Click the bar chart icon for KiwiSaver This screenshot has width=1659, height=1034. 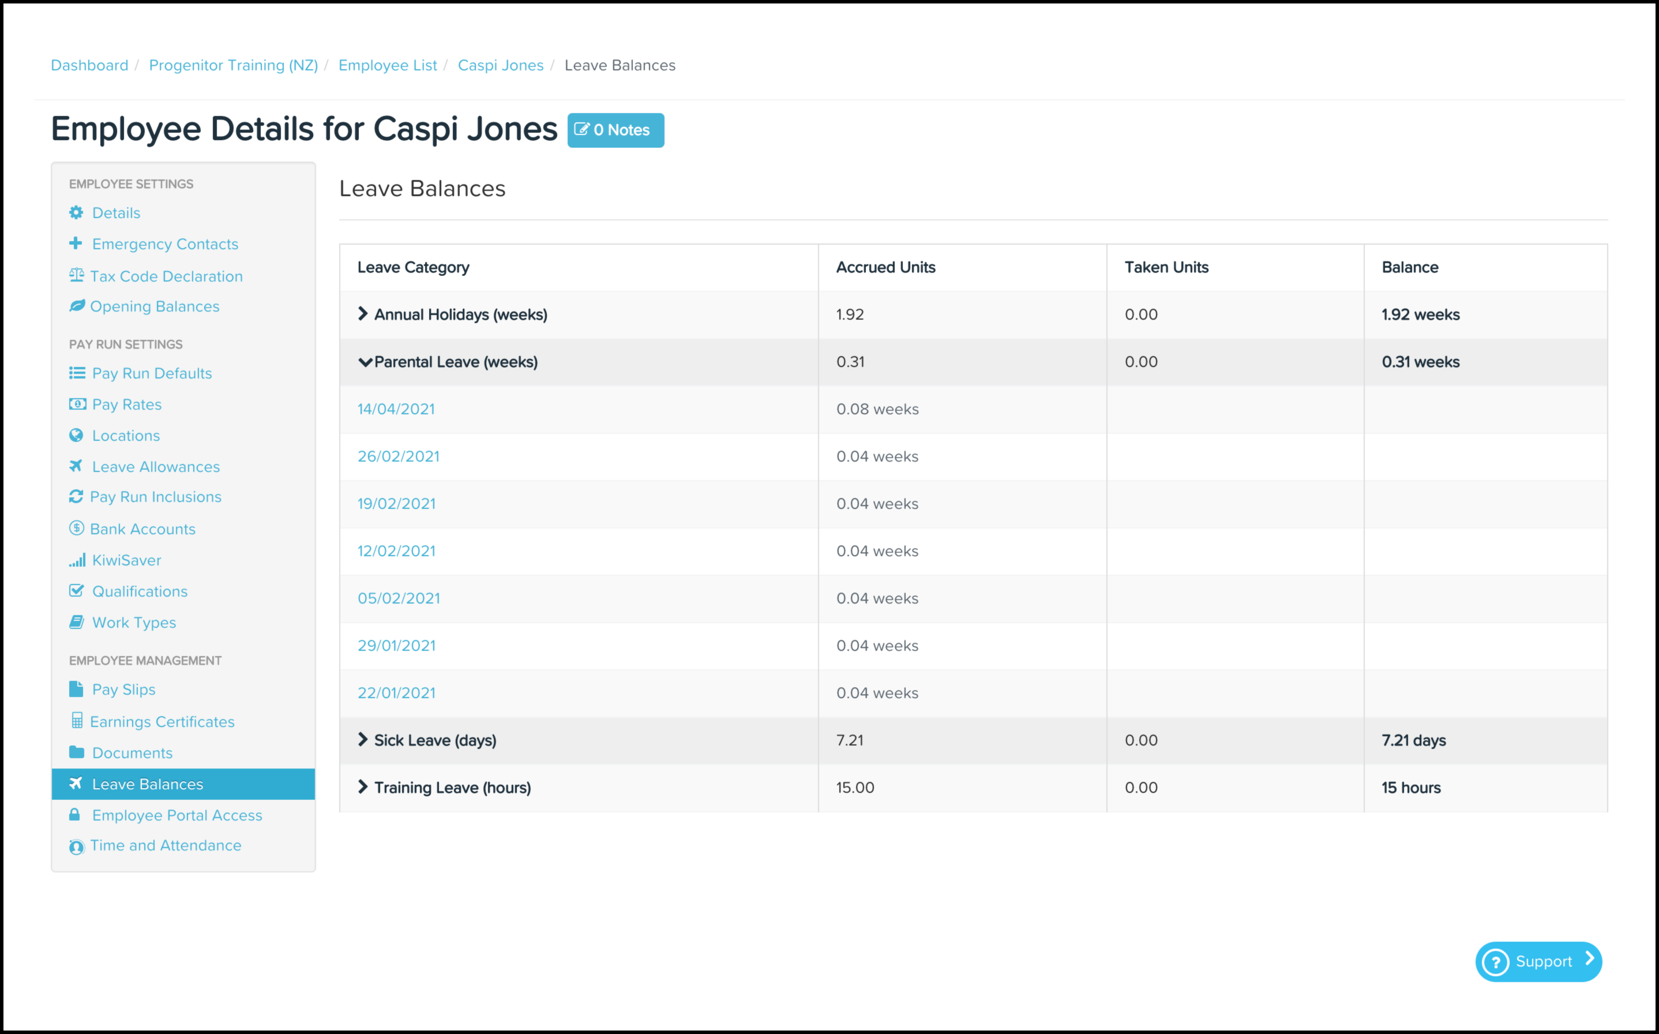click(x=77, y=560)
